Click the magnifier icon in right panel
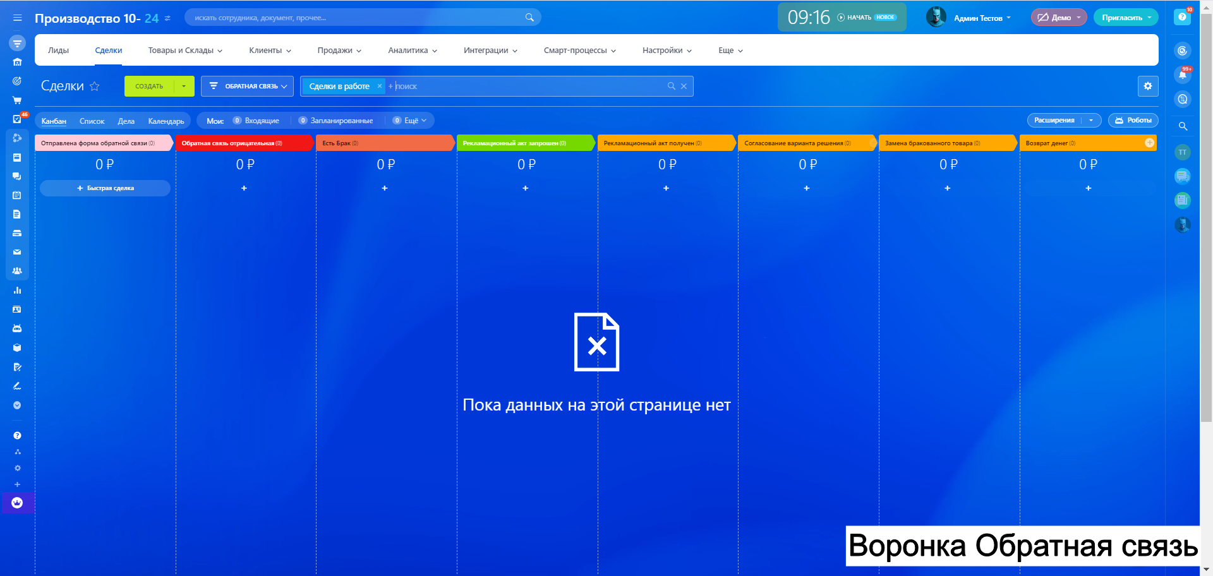 click(x=1183, y=126)
